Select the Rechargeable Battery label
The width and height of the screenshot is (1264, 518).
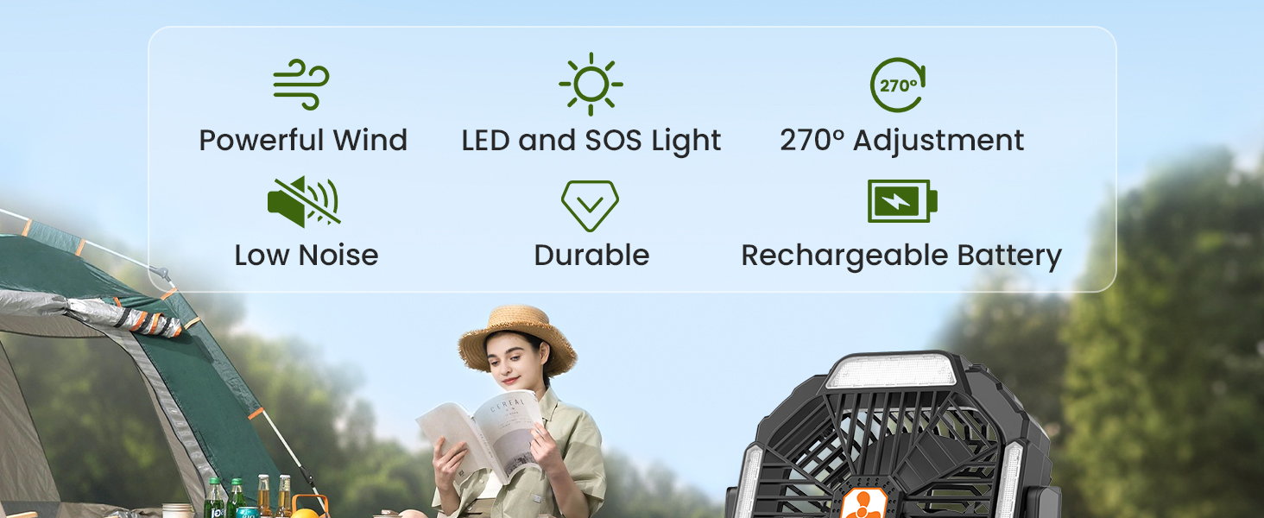(x=901, y=256)
